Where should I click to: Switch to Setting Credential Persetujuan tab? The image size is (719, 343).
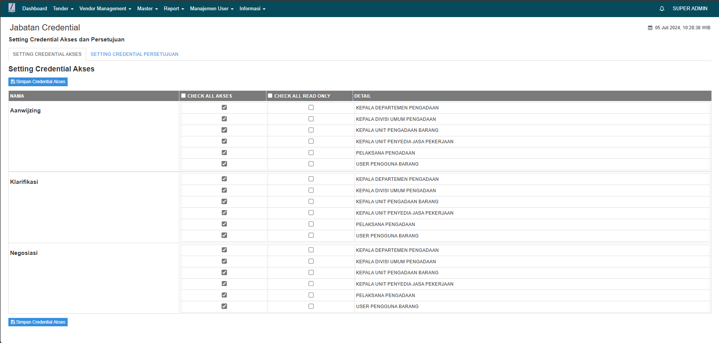coord(134,54)
